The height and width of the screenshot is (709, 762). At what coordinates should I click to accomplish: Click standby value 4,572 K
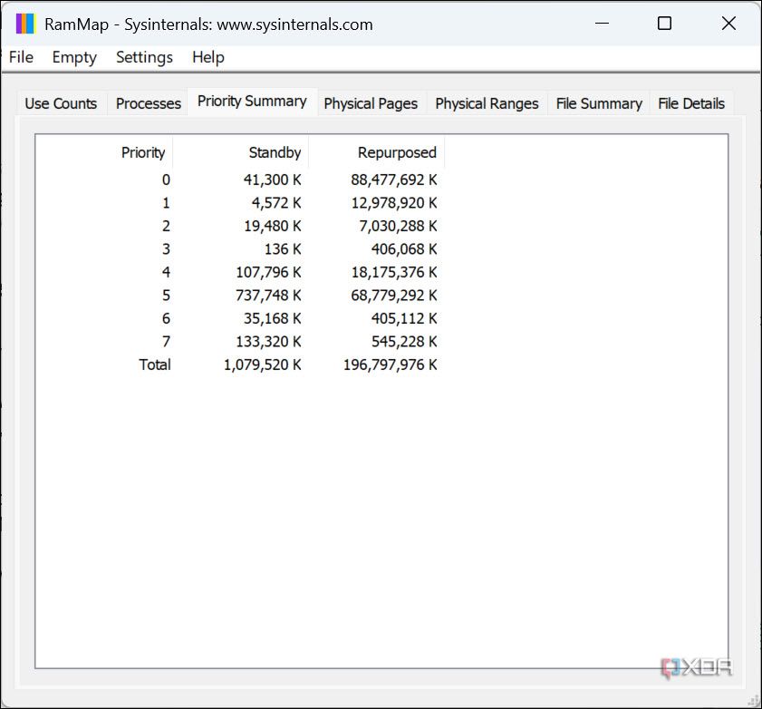click(x=276, y=203)
